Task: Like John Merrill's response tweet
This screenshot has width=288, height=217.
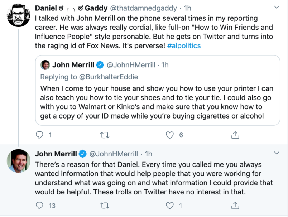Action: [170, 205]
